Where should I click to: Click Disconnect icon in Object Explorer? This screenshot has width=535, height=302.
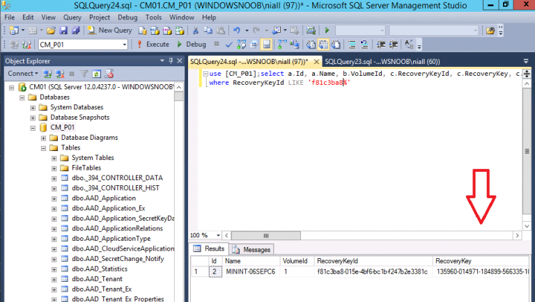[59, 73]
